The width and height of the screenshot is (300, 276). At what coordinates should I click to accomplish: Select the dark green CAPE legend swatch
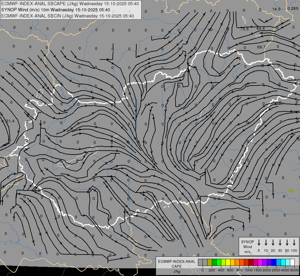point(214,262)
